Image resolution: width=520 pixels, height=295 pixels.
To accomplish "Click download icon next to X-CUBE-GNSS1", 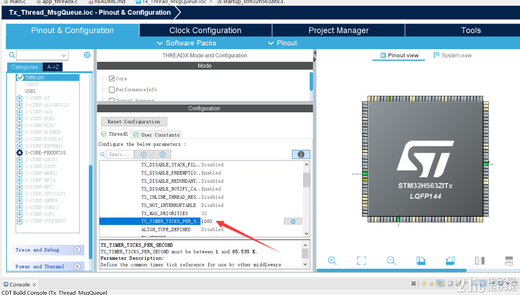I will coord(19,160).
